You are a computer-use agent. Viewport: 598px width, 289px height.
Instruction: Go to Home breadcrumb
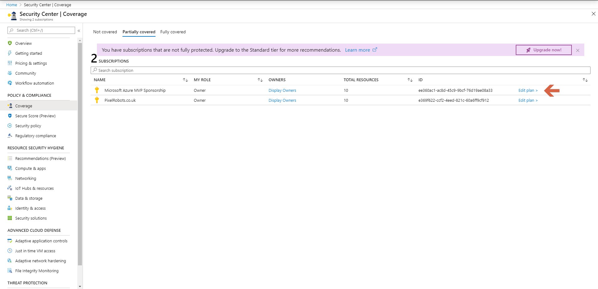click(12, 5)
